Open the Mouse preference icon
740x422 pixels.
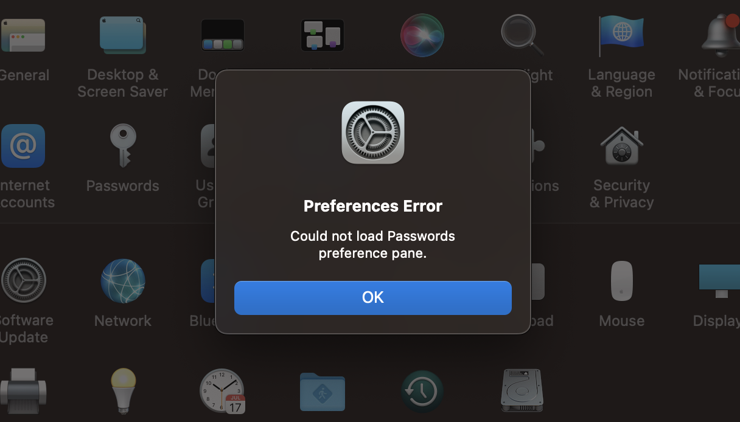(621, 281)
